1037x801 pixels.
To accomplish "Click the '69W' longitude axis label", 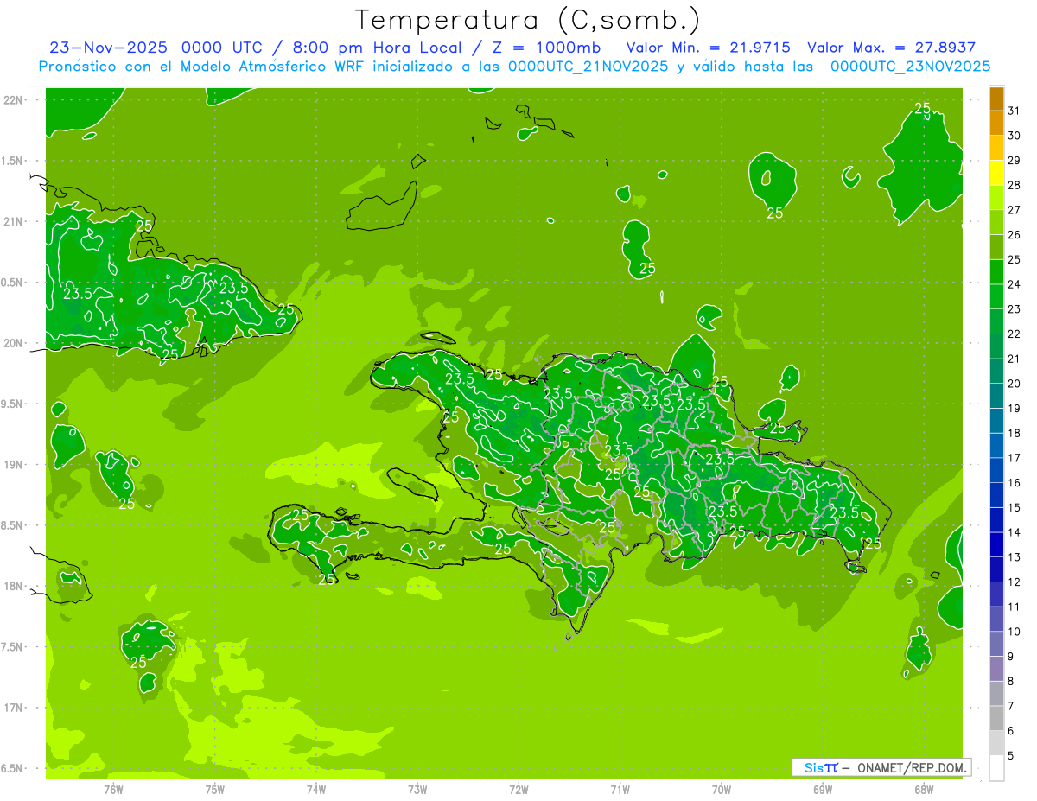I will pyautogui.click(x=823, y=790).
